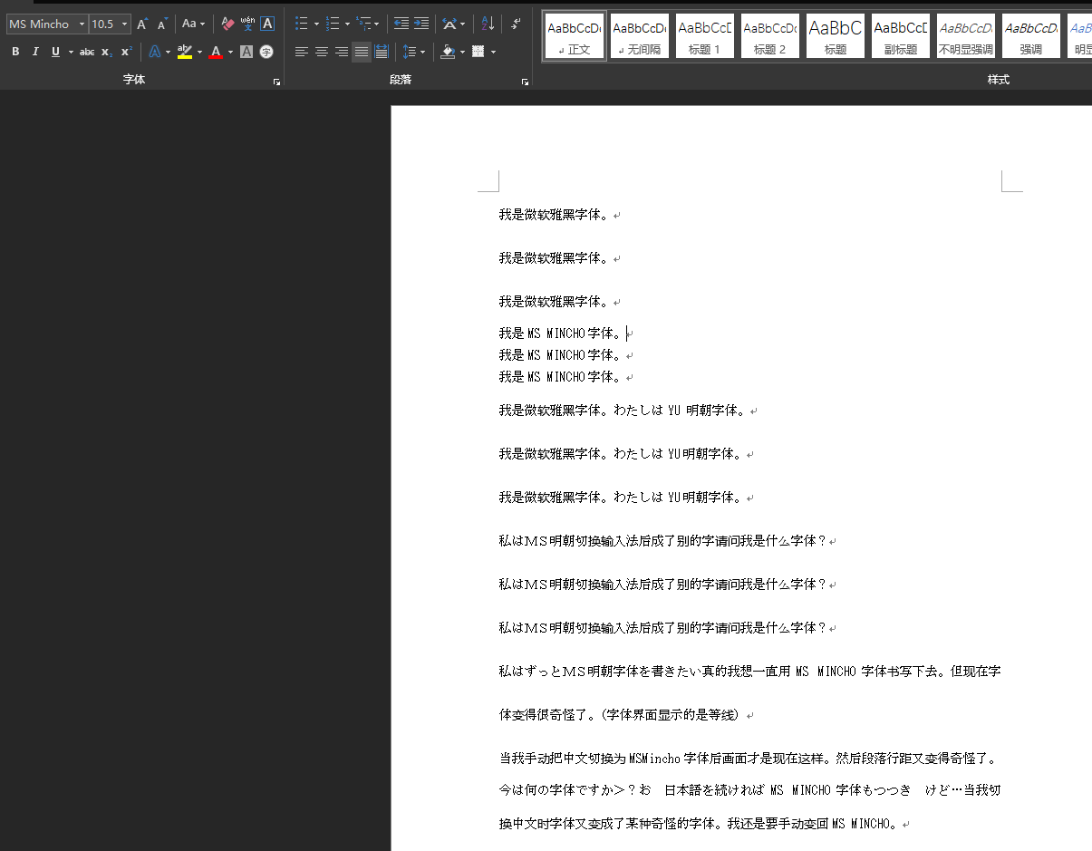
Task: Decrease paragraph indent
Action: pos(401,24)
